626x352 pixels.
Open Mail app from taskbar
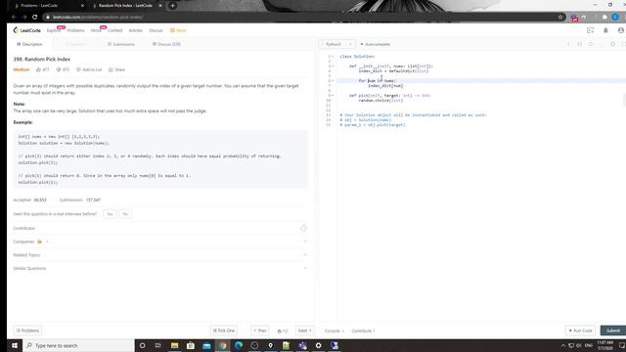[x=206, y=345]
